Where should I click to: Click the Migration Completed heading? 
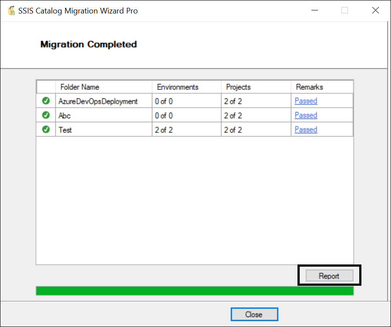89,44
